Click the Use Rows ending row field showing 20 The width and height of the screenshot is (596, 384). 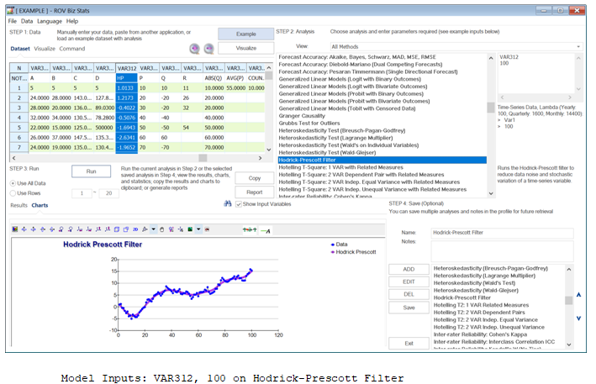point(108,193)
